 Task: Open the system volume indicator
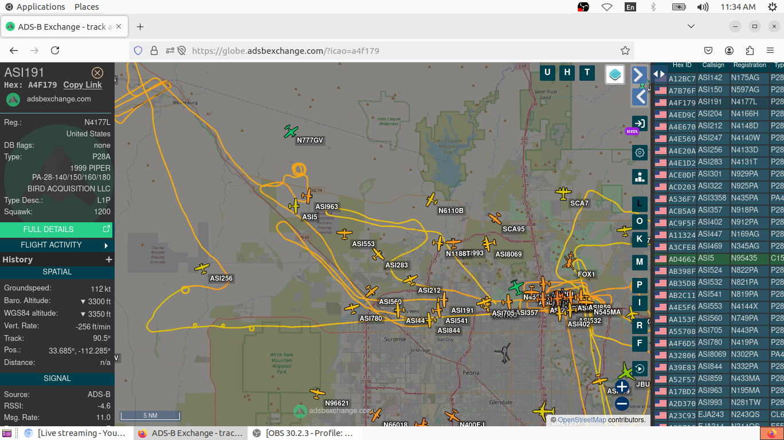click(703, 7)
